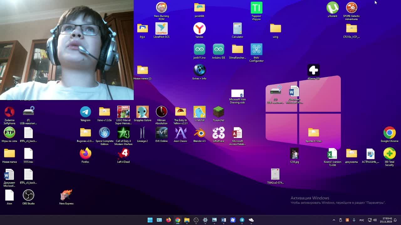Image resolution: width=401 pixels, height=225 pixels.
Task: Open Telegram desktop shortcut
Action: (x=85, y=112)
